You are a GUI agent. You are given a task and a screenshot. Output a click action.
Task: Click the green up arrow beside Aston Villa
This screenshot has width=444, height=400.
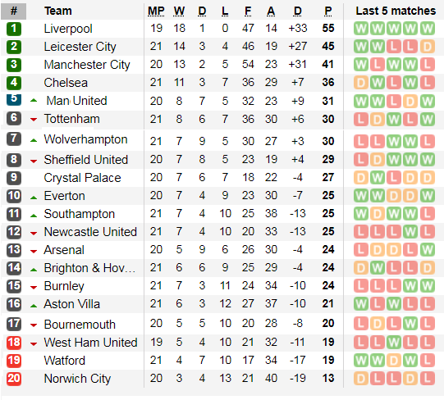34,306
